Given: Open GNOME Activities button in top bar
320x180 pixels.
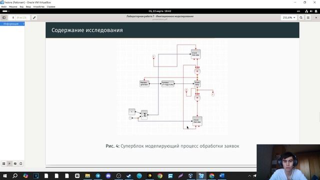Looking at the screenshot, I should click(5, 11).
